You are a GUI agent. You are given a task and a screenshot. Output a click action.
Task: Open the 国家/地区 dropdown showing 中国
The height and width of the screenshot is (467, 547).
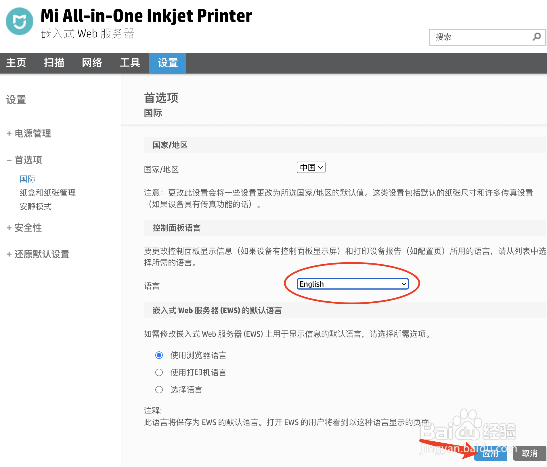tap(311, 167)
